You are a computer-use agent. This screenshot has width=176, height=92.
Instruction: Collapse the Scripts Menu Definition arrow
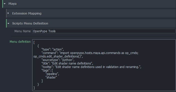[8, 23]
